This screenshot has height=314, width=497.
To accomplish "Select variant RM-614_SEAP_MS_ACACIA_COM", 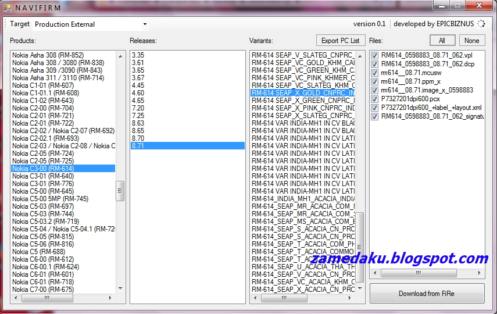I will pos(303,222).
